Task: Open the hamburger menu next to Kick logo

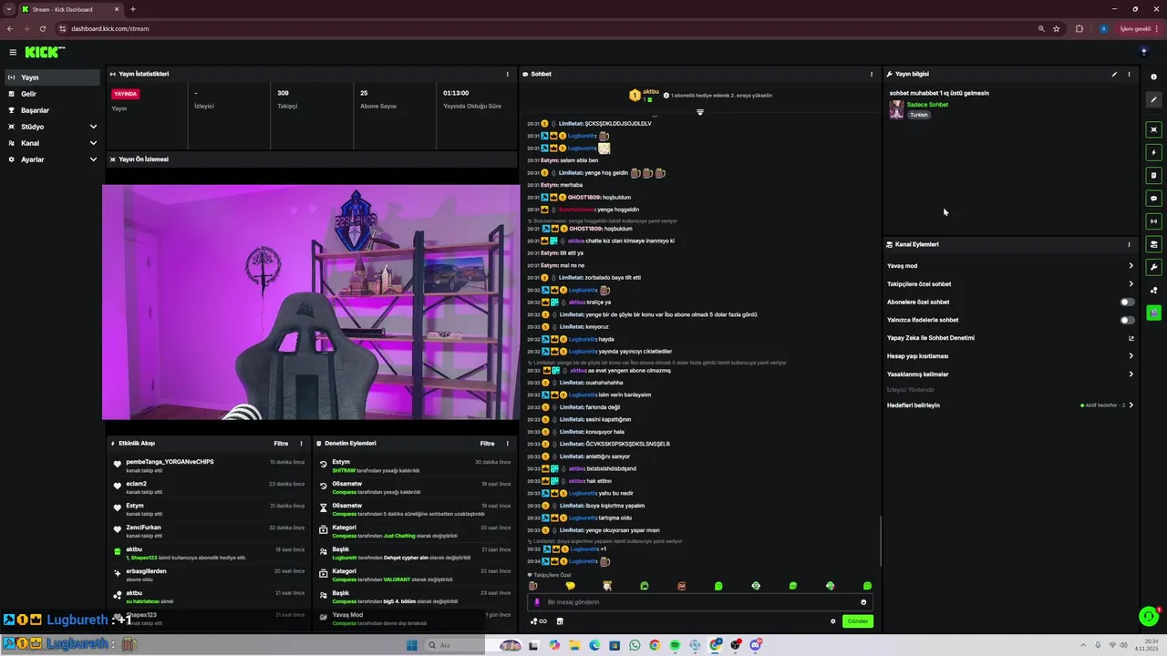Action: coord(13,52)
